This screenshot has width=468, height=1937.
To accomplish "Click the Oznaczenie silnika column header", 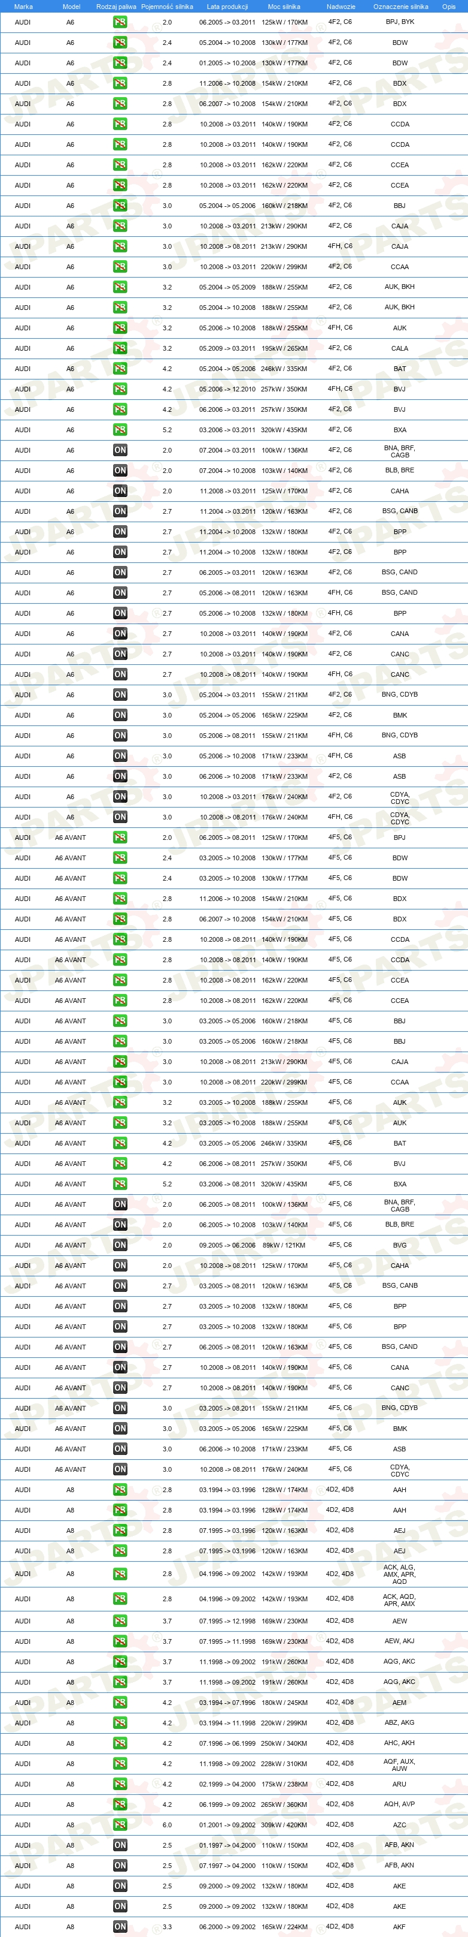I will pyautogui.click(x=400, y=7).
